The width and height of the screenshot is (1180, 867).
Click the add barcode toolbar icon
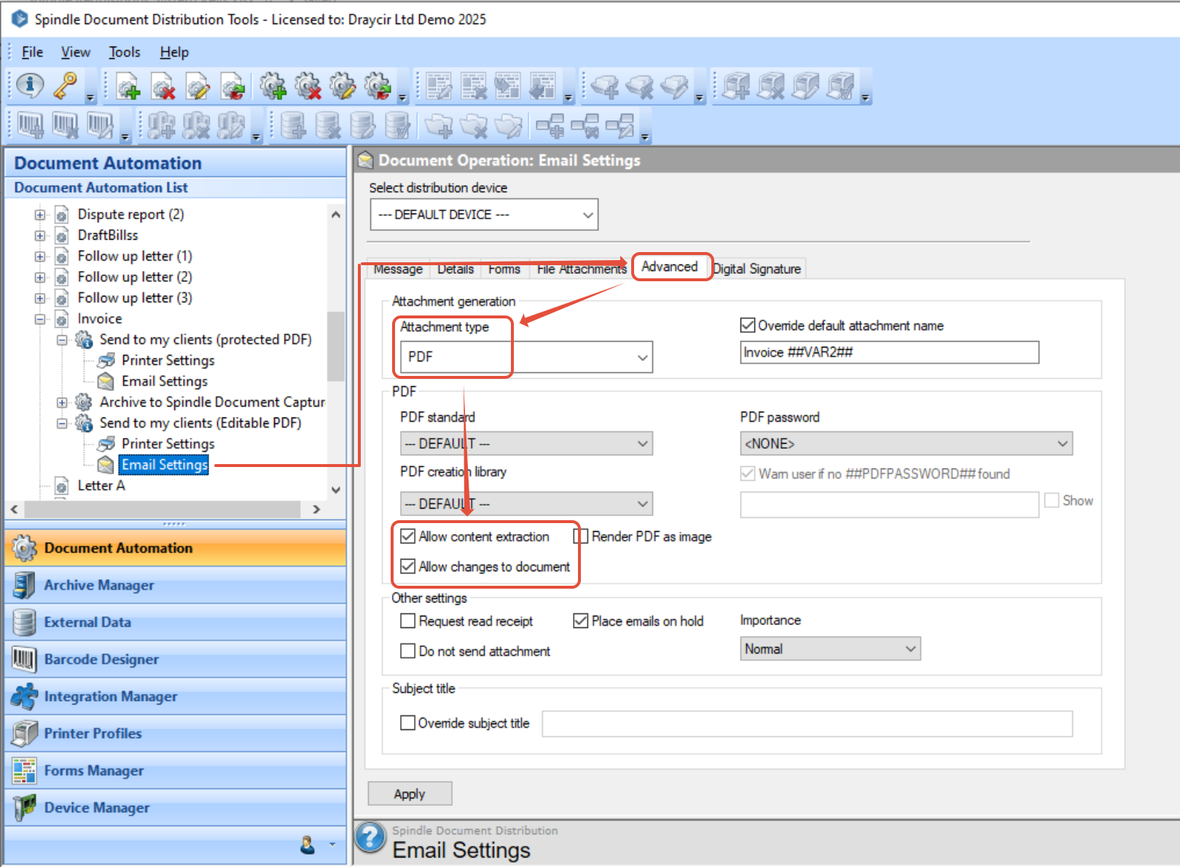point(30,125)
